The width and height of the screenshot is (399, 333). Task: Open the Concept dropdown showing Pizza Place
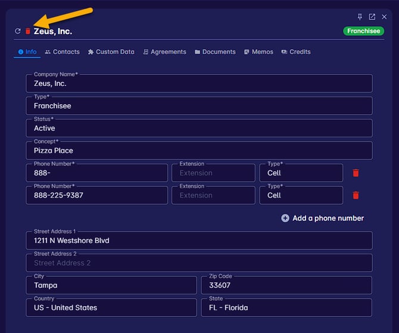coord(199,150)
